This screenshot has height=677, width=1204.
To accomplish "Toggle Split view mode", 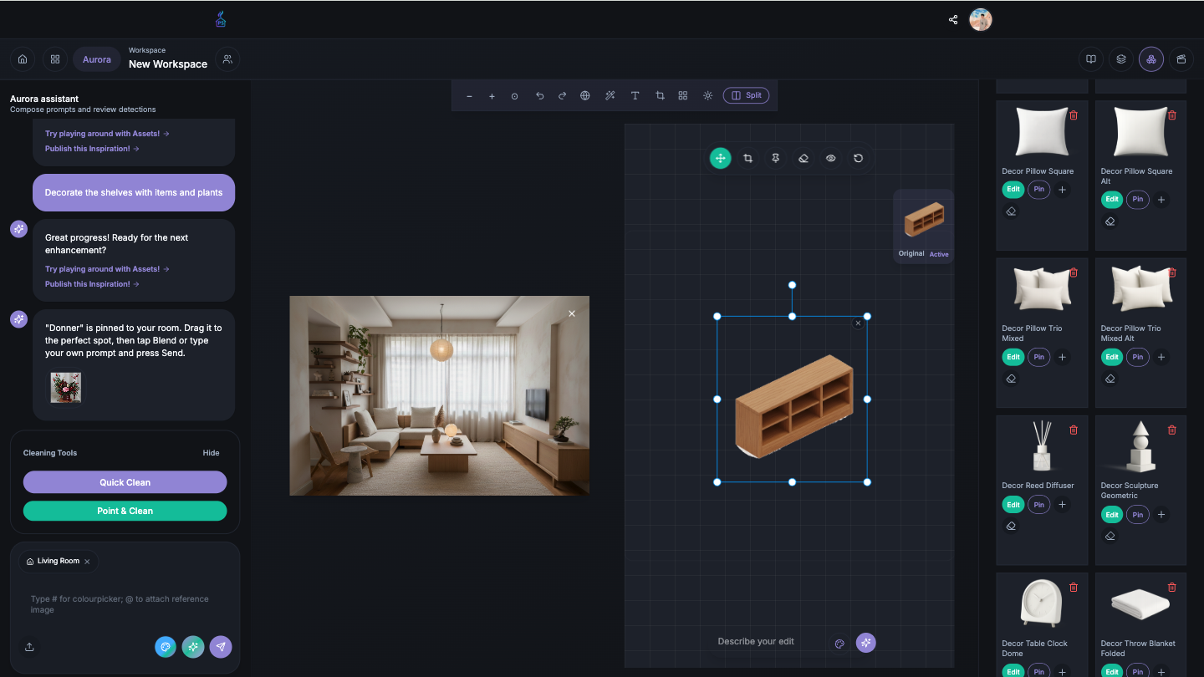I will point(746,95).
